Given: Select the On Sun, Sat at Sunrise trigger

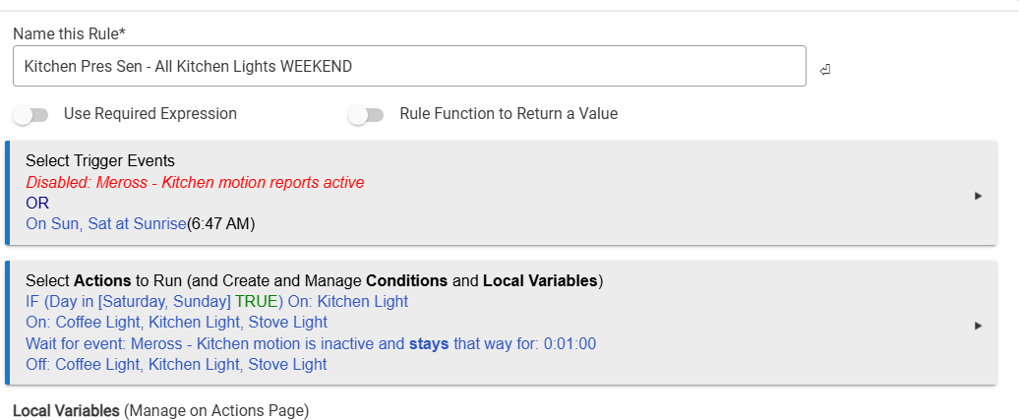Looking at the screenshot, I should (105, 223).
